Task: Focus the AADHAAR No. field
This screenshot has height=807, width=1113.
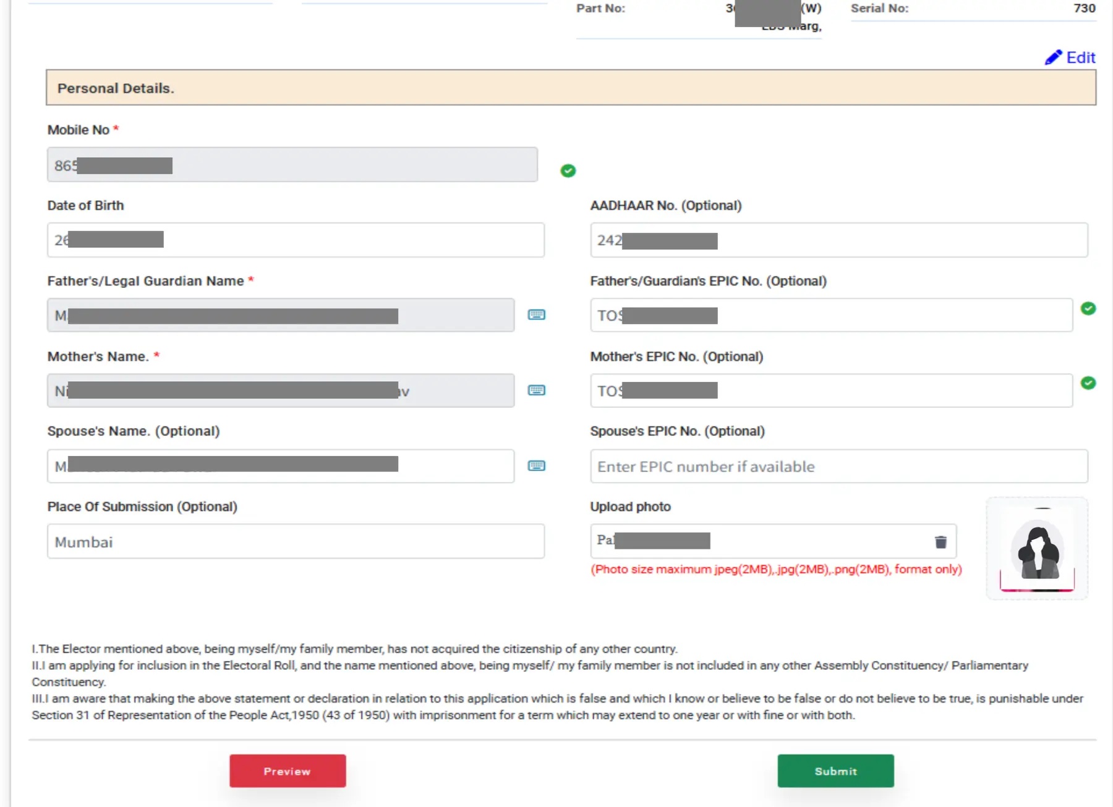Action: point(838,240)
